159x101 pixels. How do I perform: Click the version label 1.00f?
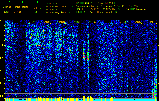(35, 2)
